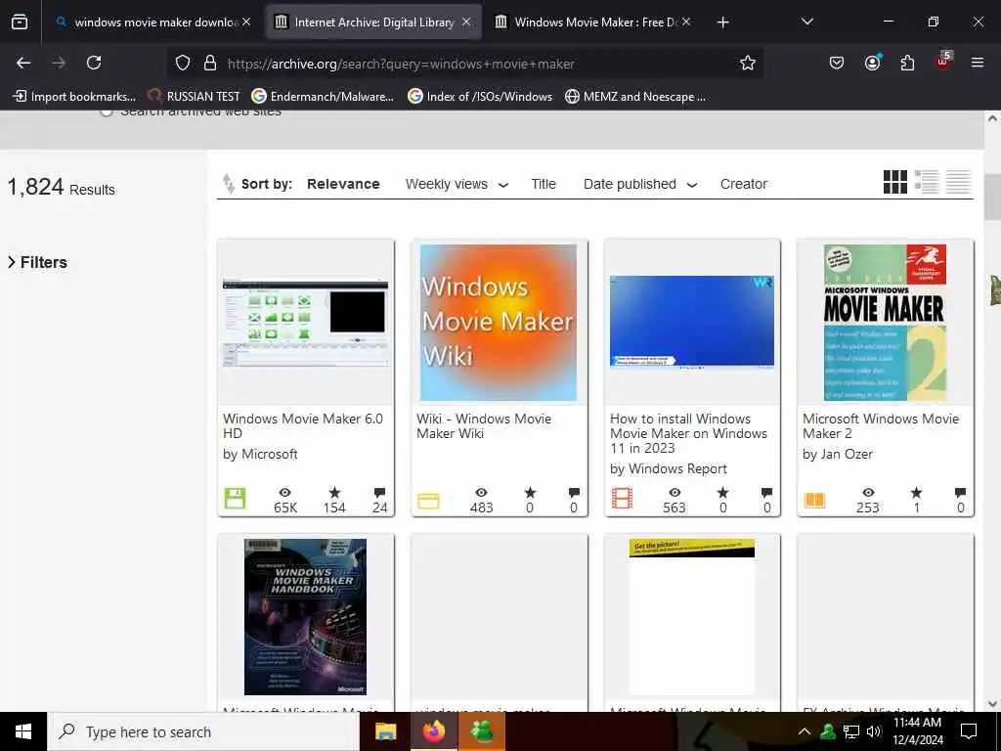The image size is (1001, 751).
Task: Click views eye icon on Wiki card
Action: pyautogui.click(x=481, y=493)
